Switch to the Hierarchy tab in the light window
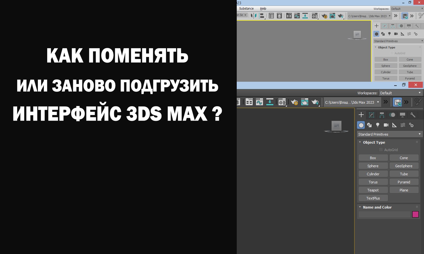This screenshot has height=254, width=424. (393, 26)
